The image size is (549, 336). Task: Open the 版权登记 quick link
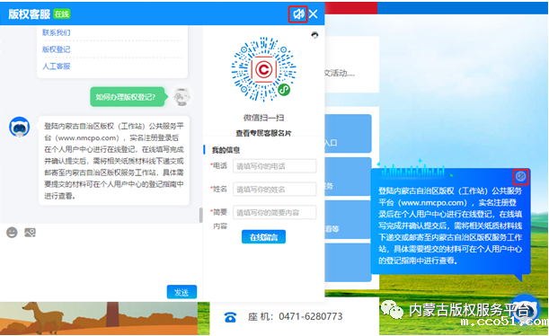tap(57, 49)
